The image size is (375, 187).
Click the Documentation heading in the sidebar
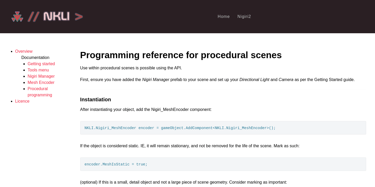(x=35, y=57)
